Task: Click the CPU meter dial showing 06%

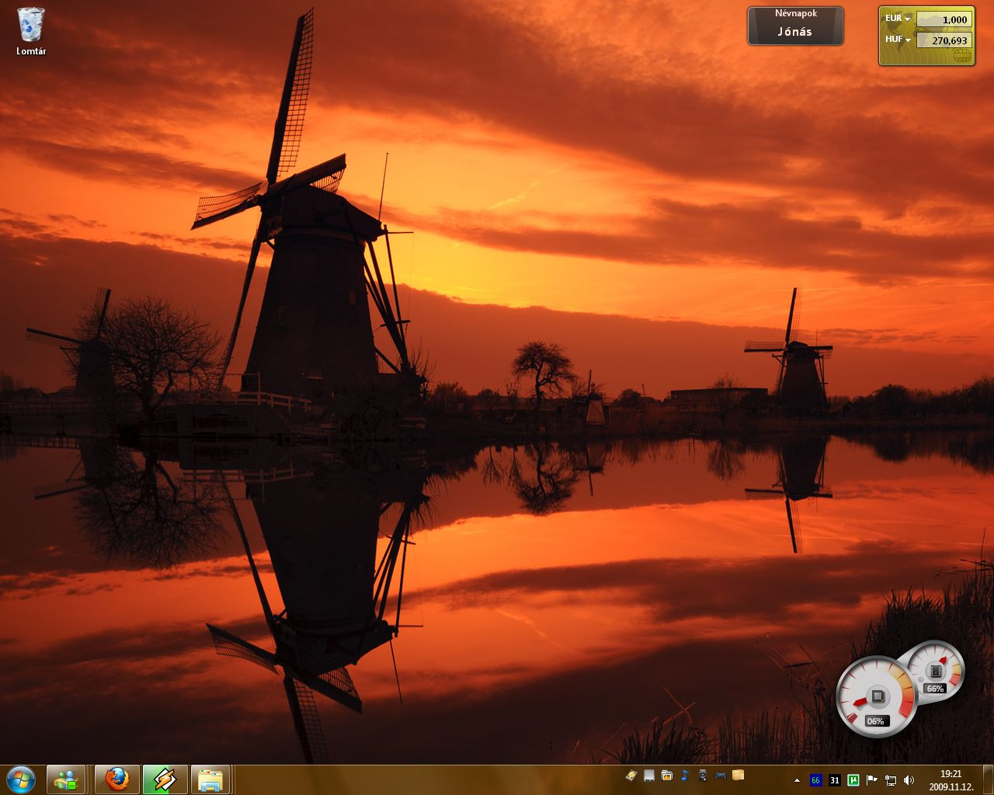Action: (876, 696)
